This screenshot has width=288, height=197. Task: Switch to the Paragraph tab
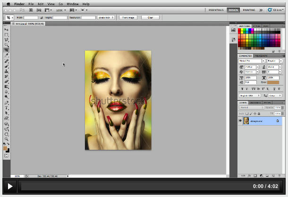click(261, 56)
